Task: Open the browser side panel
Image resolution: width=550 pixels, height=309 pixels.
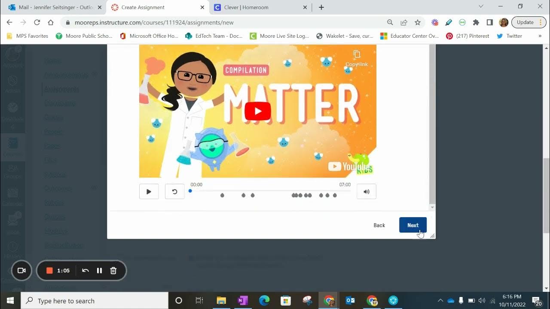Action: click(489, 22)
